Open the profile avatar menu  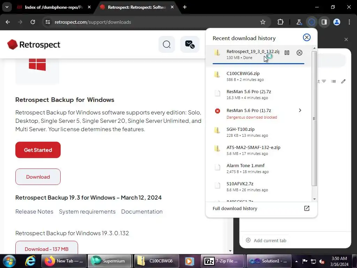coord(337,22)
